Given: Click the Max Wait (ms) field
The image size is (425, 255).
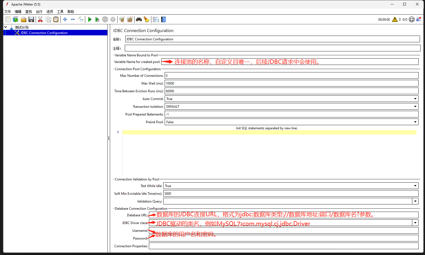Looking at the screenshot, I should [291, 83].
